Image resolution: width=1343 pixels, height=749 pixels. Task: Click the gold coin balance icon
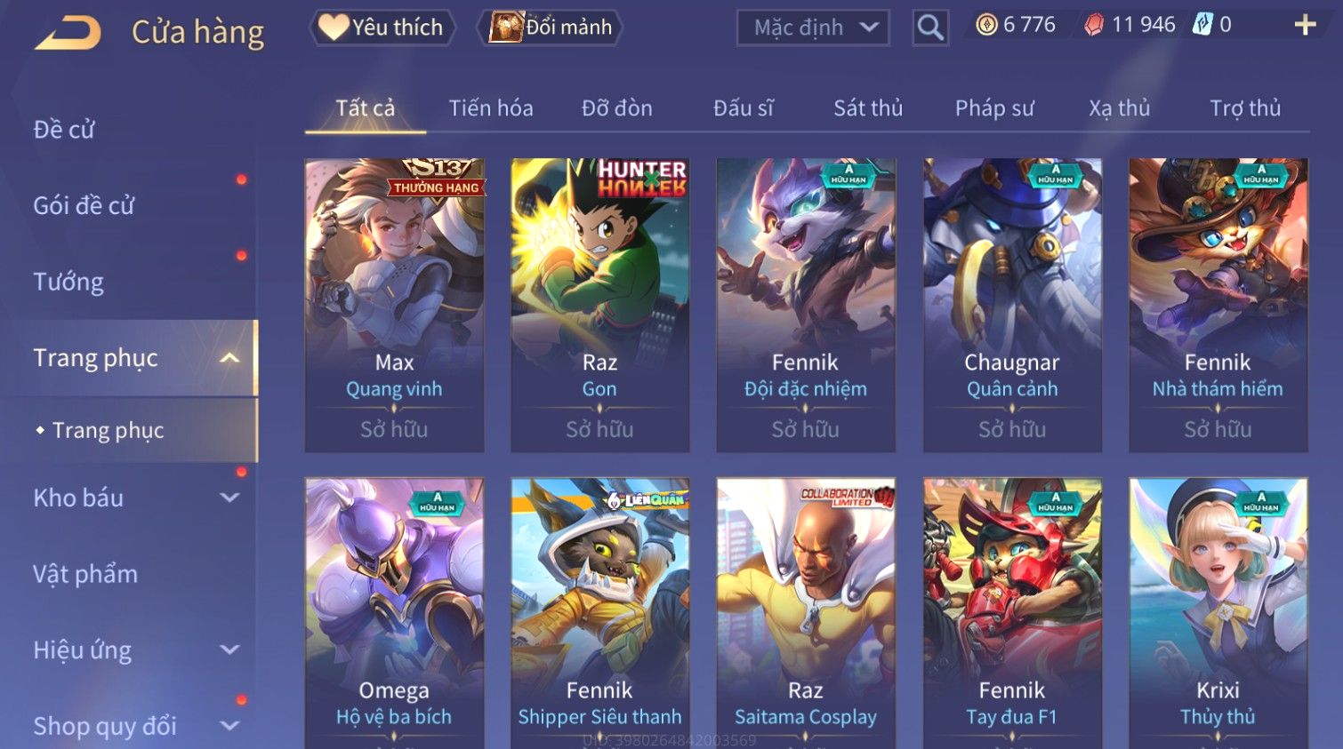tap(986, 25)
